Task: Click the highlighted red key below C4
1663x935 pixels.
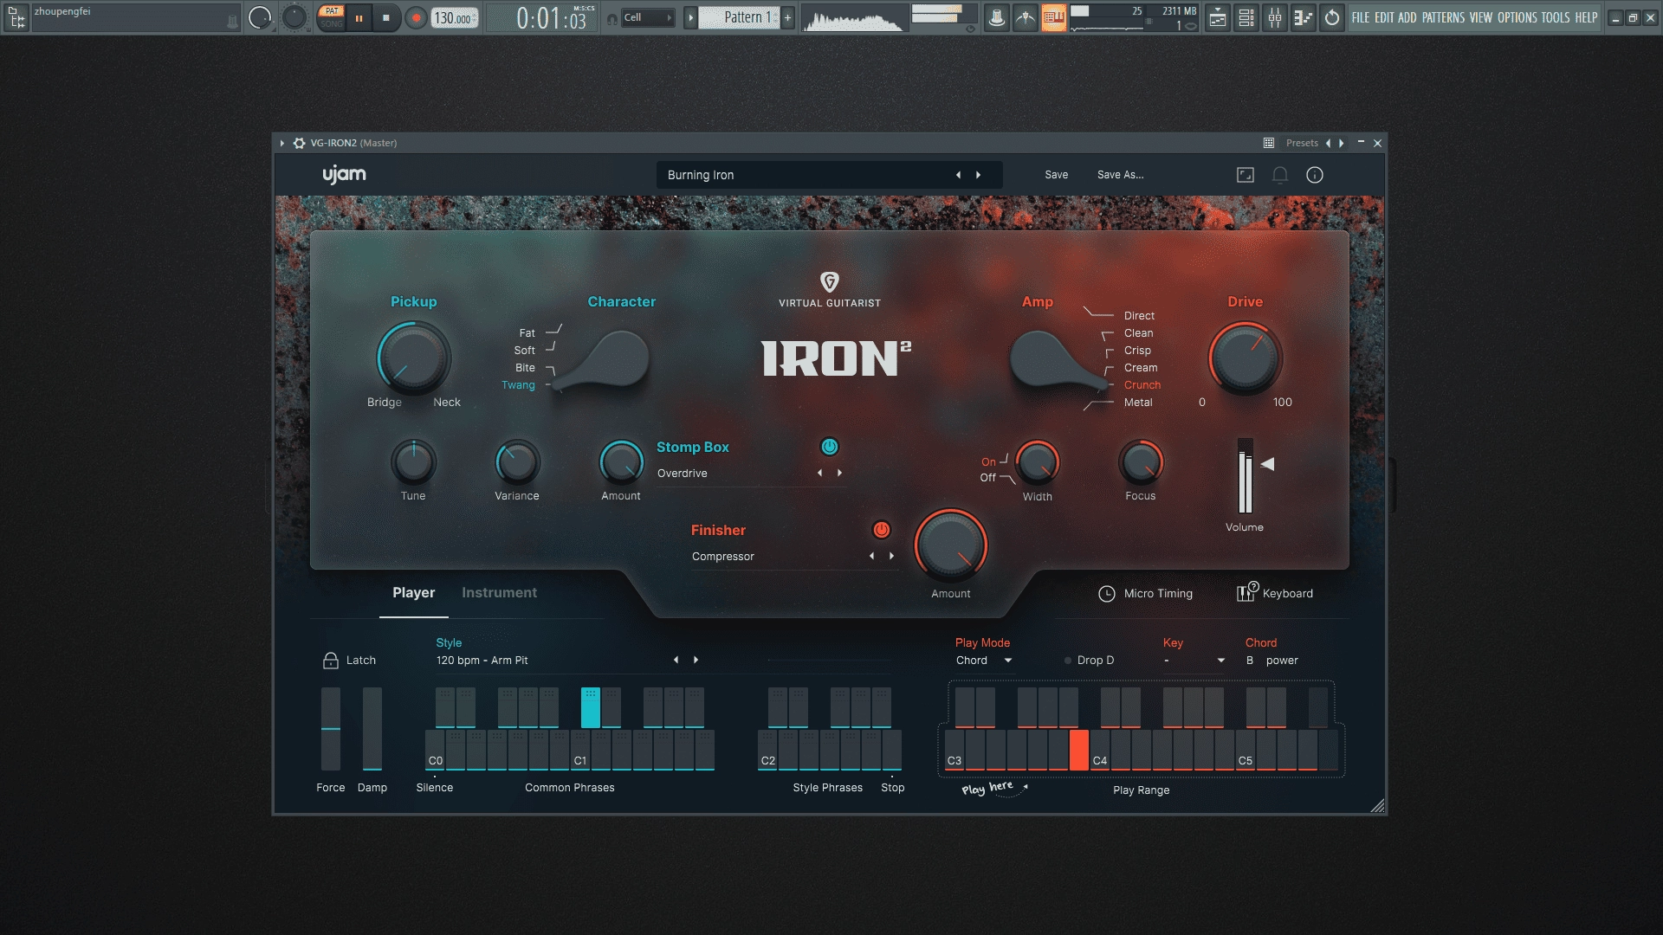Action: 1078,750
